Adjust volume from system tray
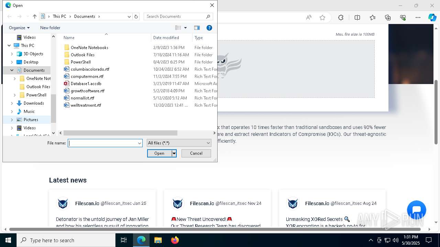The height and width of the screenshot is (247, 440). tap(396, 240)
